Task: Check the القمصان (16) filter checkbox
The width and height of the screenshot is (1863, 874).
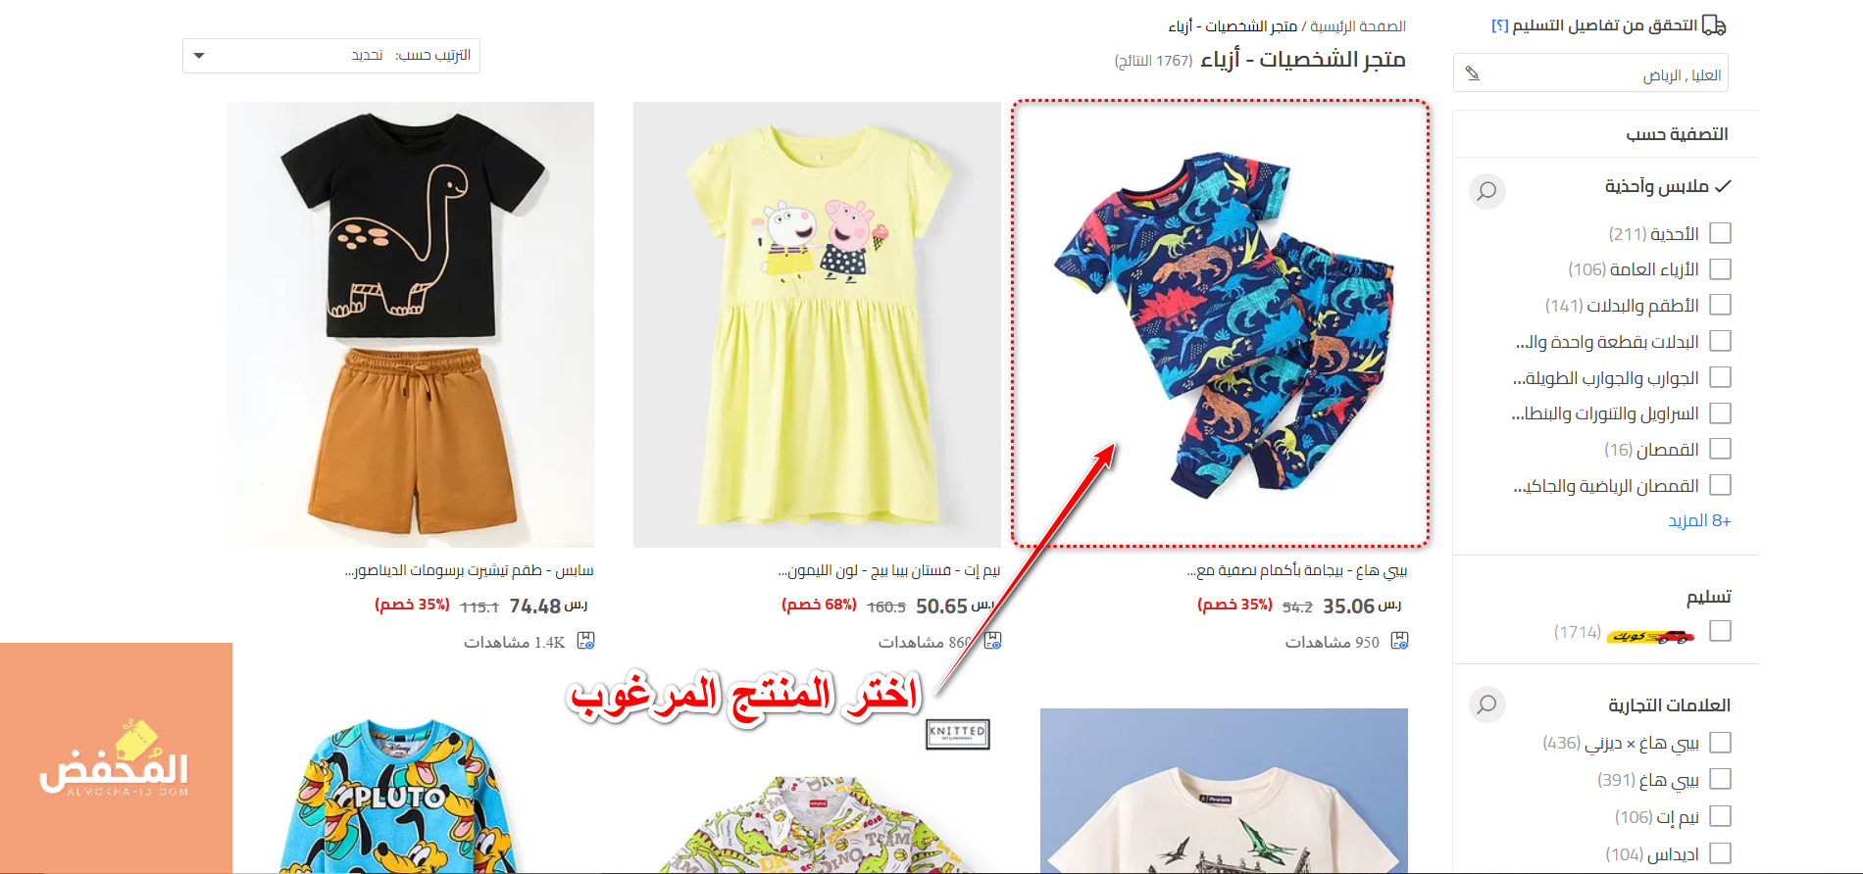Action: [x=1720, y=449]
